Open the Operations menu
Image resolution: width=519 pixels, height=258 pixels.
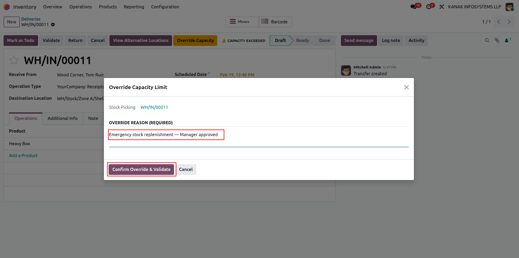click(x=80, y=7)
